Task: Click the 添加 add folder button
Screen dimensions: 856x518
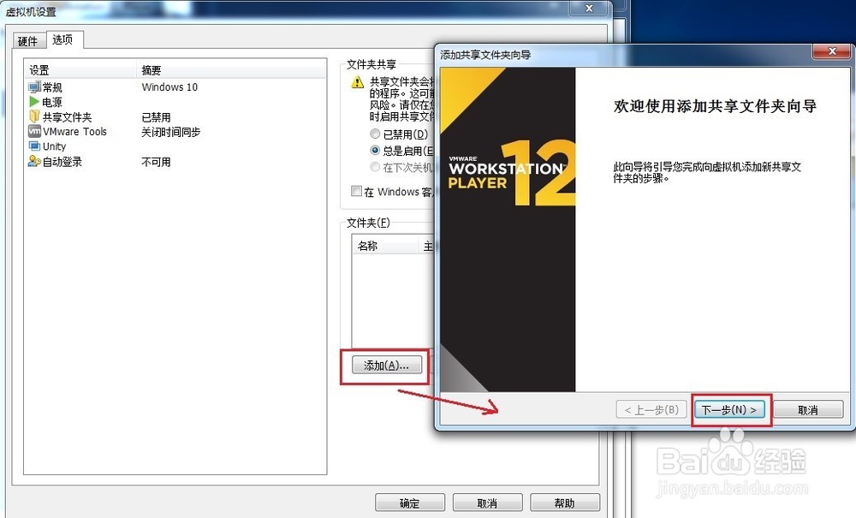Action: 384,365
